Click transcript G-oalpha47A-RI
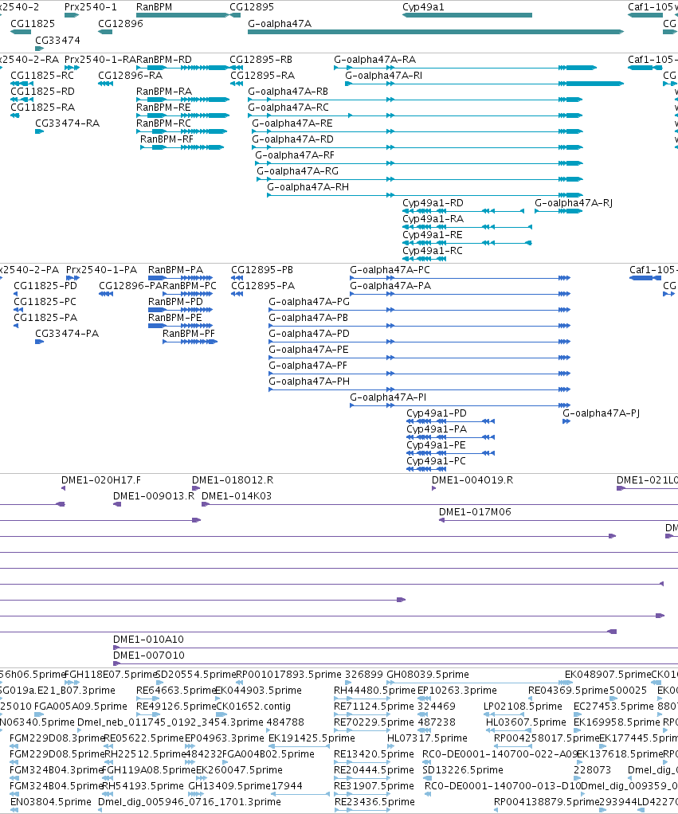 click(384, 76)
